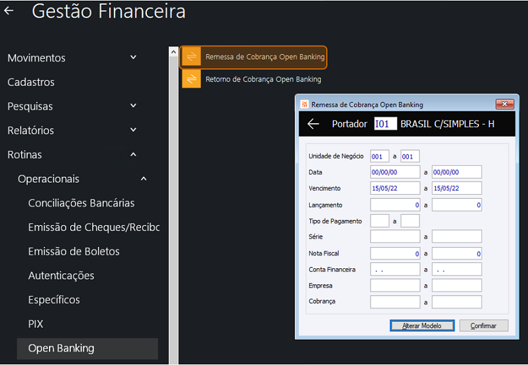This screenshot has width=528, height=365.
Task: Select Pesquisas in the sidebar
Action: point(30,106)
